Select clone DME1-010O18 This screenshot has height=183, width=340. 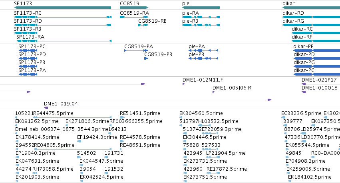[x=320, y=88]
